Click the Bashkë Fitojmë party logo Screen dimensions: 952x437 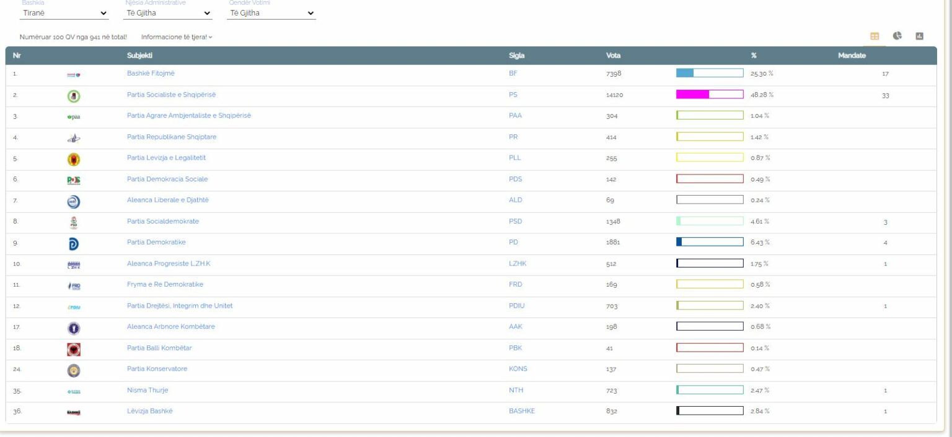coord(74,74)
